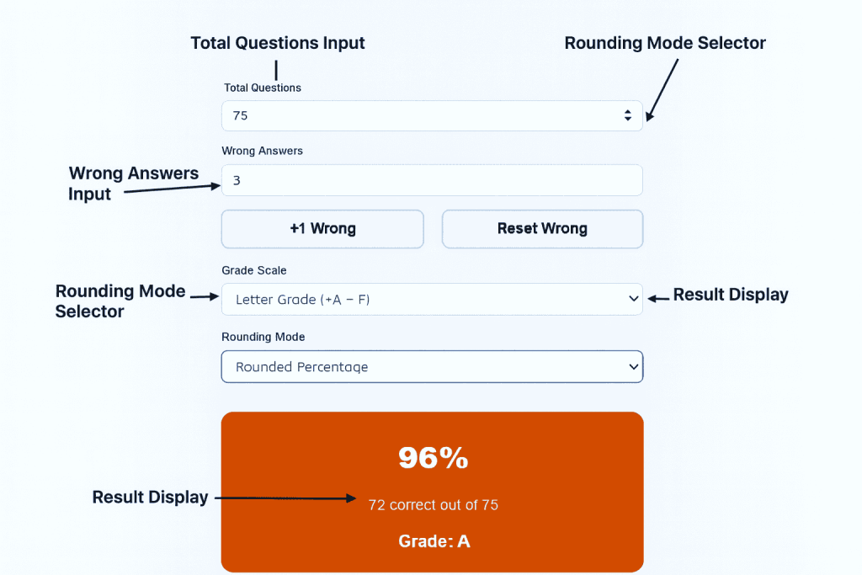Screen dimensions: 862x575
Task: Click the Grade Scale field label
Action: [254, 270]
